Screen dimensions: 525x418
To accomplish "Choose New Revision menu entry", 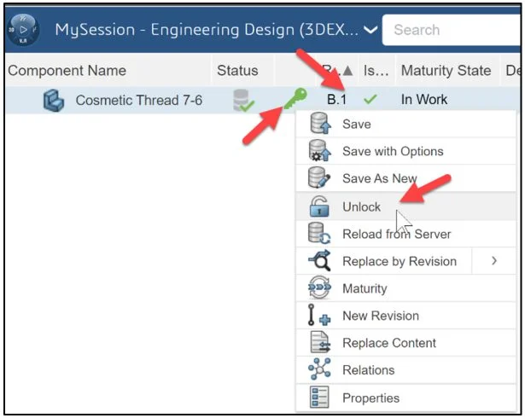I will pos(405,316).
